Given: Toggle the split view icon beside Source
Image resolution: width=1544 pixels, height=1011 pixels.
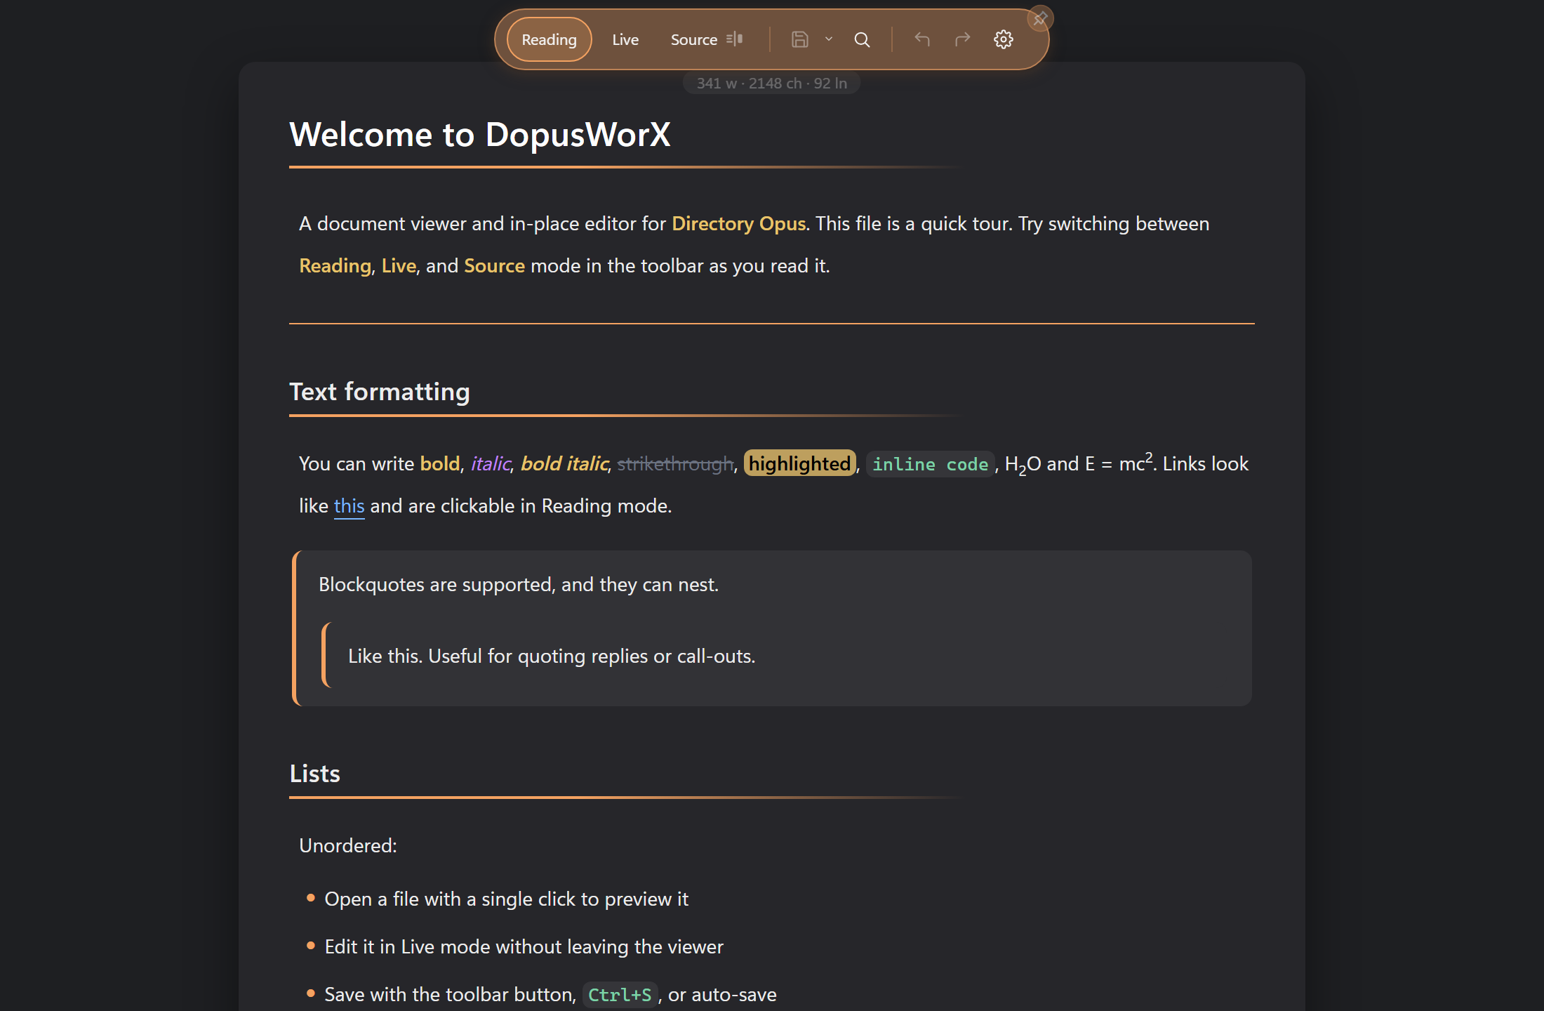Looking at the screenshot, I should click(735, 39).
